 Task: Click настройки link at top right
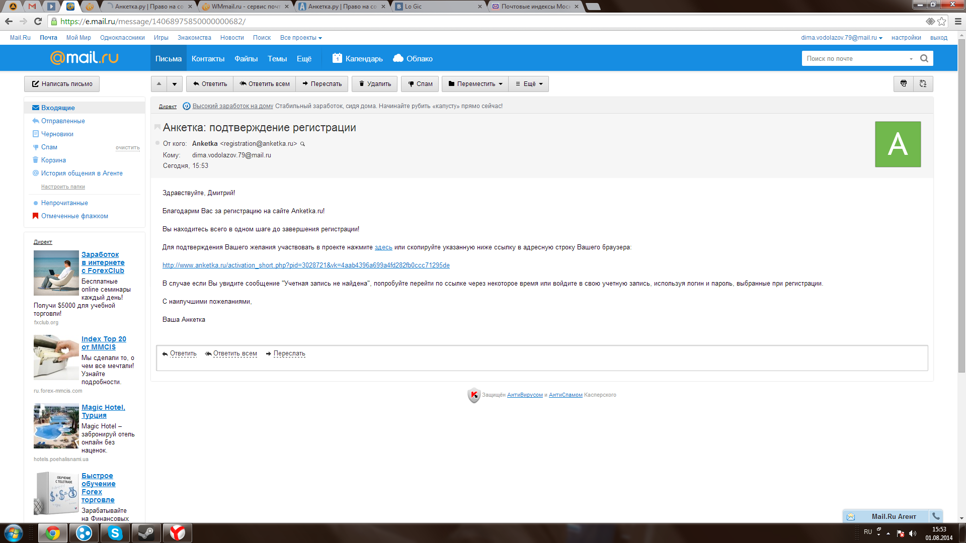[906, 38]
